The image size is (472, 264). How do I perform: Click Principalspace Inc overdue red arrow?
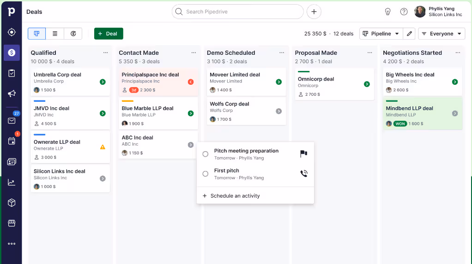[x=191, y=82]
